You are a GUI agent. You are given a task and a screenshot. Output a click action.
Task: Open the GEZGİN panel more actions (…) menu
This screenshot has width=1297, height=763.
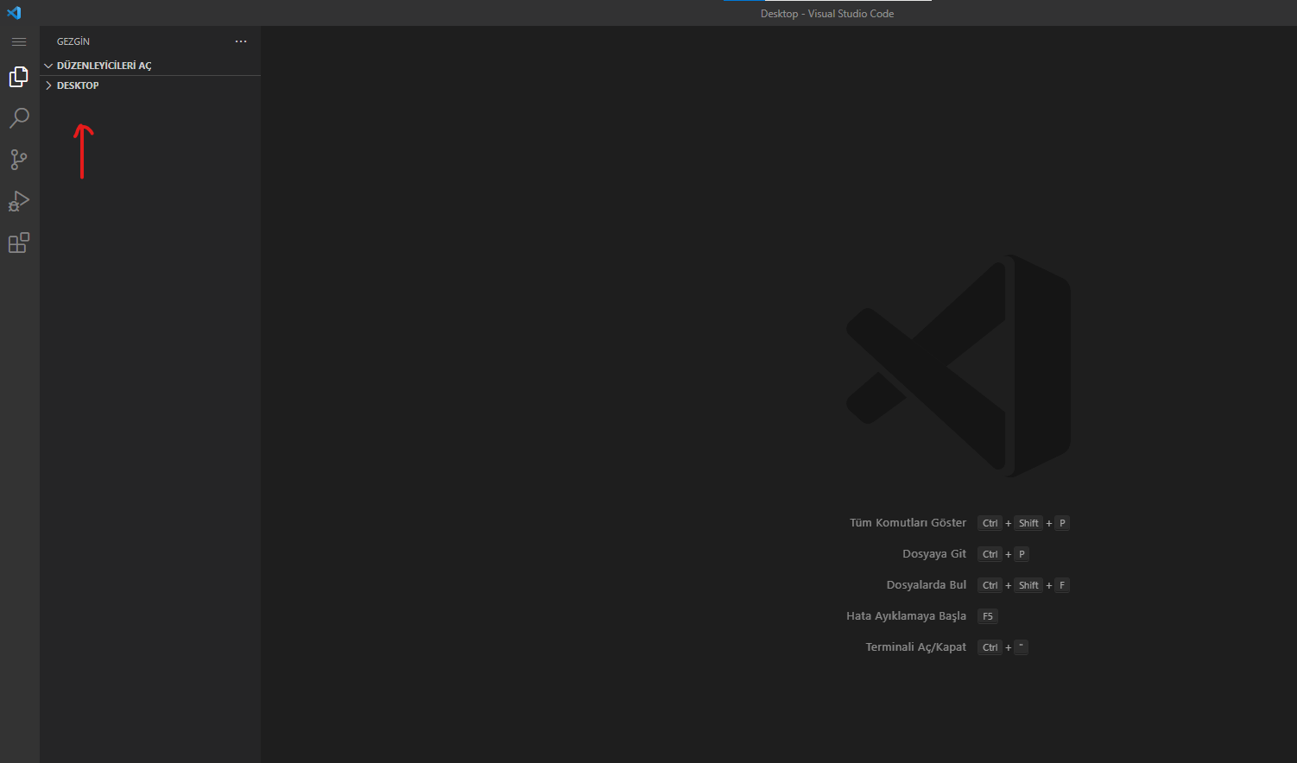point(241,41)
